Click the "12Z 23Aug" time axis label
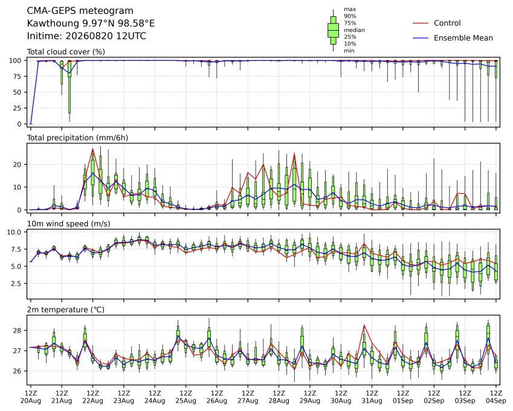The height and width of the screenshot is (411, 513). (x=124, y=397)
